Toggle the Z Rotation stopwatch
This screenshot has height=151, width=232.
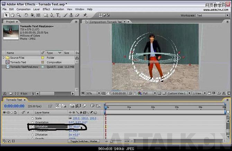(x=33, y=135)
